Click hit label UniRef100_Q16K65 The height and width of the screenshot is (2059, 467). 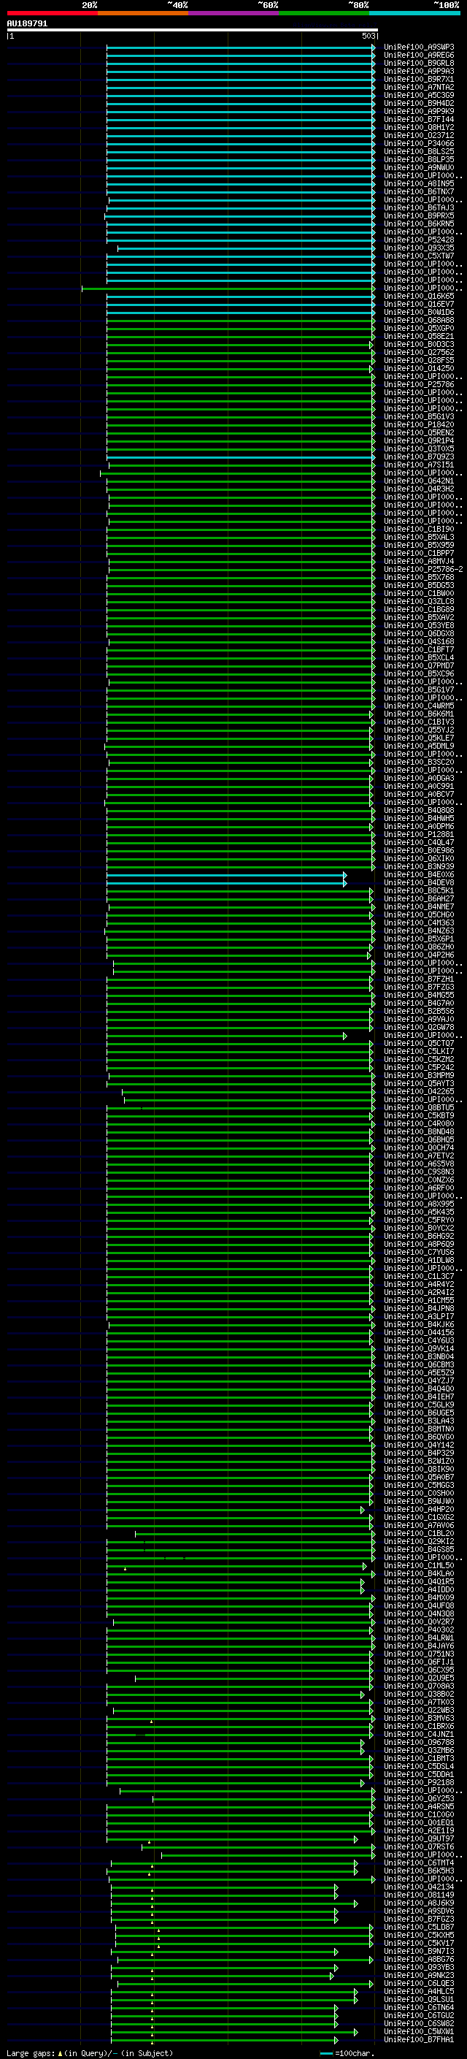pos(418,296)
